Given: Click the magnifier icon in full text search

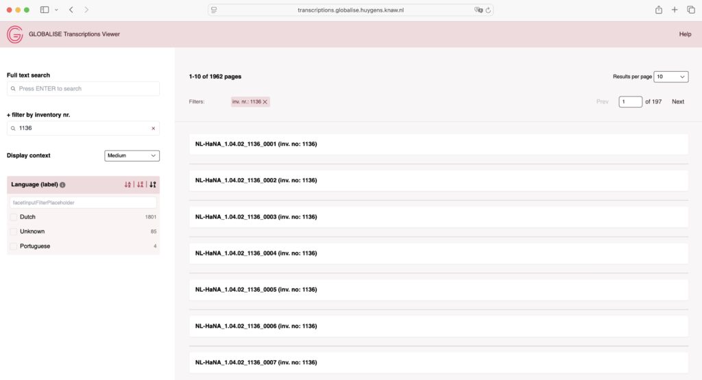Looking at the screenshot, I should coord(13,88).
